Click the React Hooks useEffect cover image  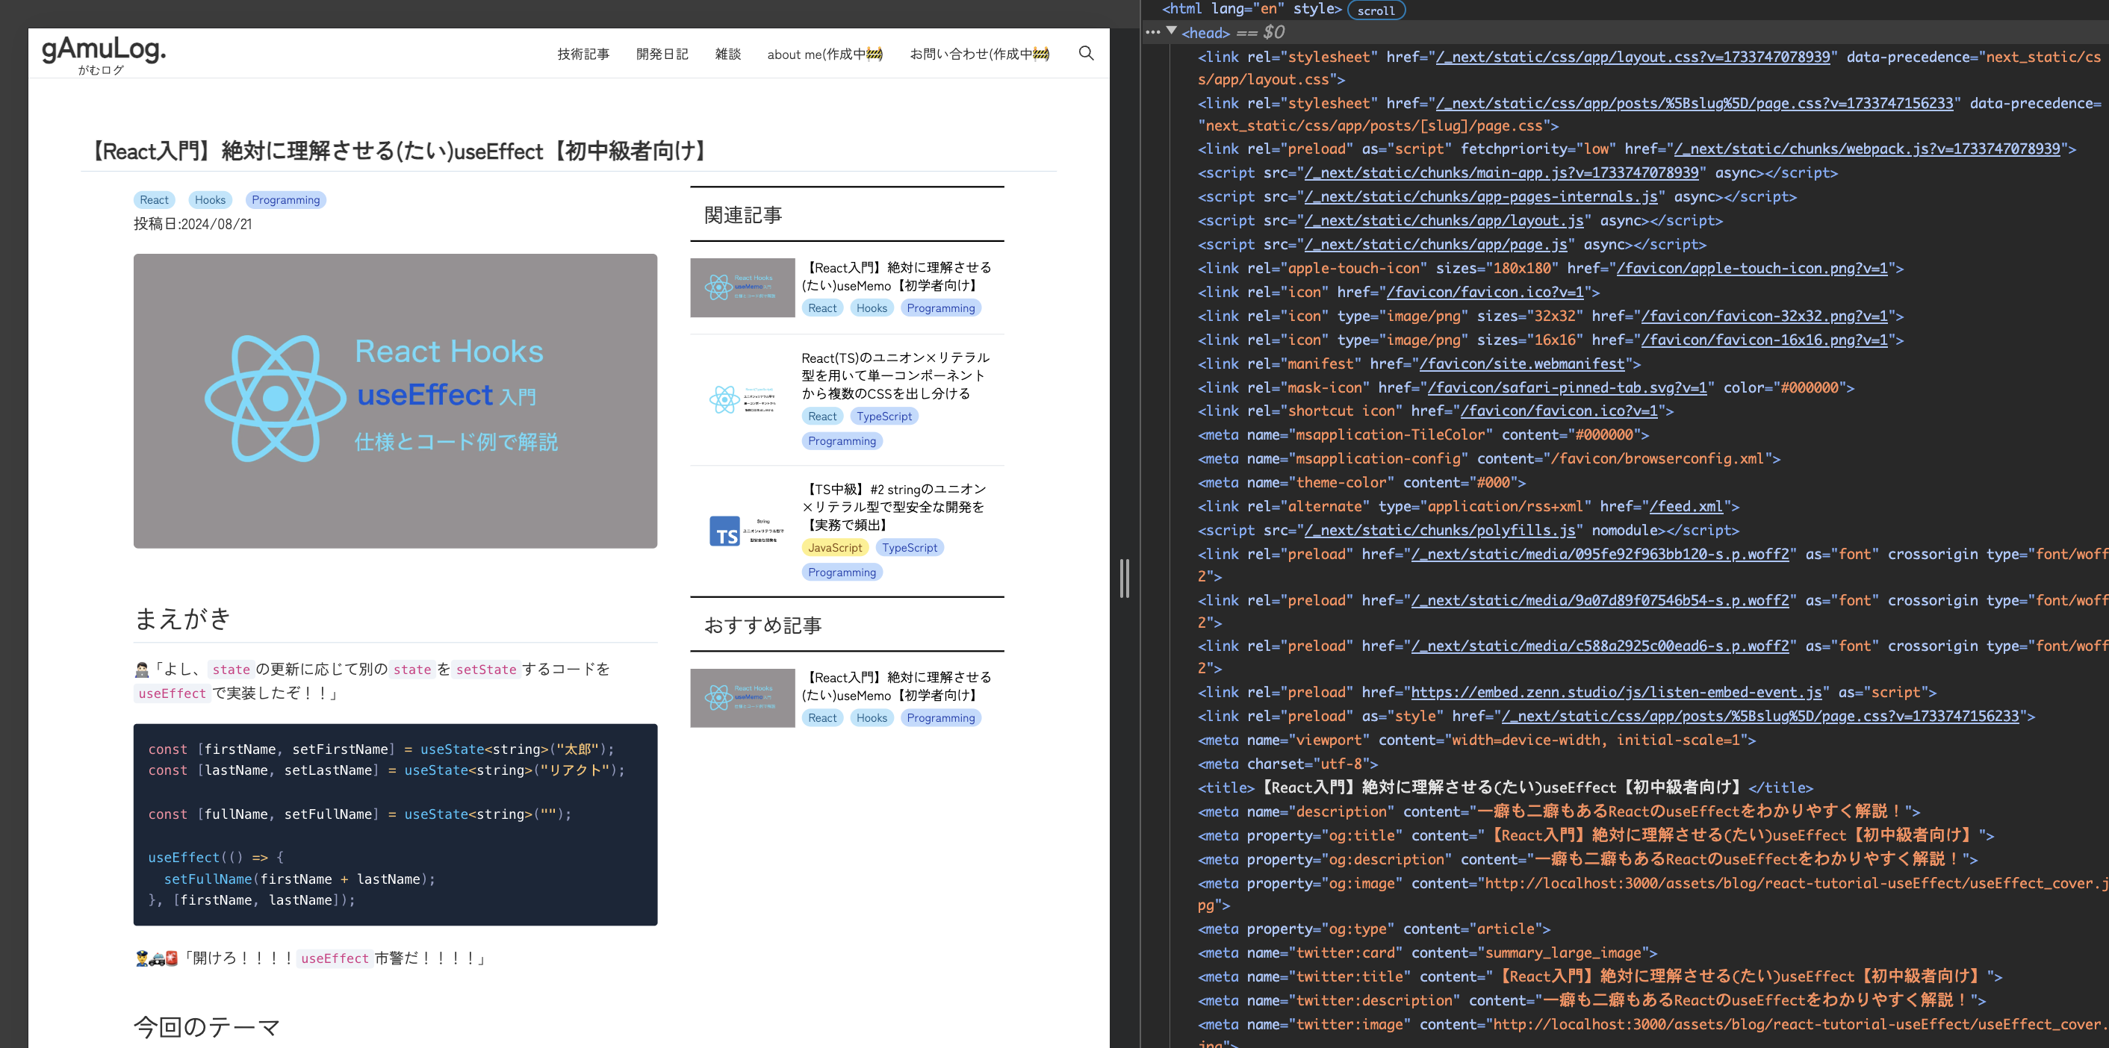coord(394,401)
